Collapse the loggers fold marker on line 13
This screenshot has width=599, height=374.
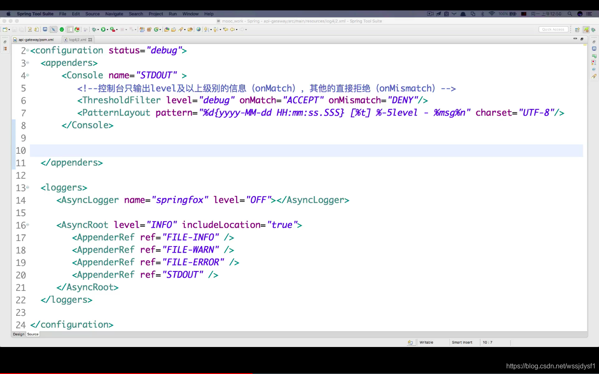tap(28, 187)
